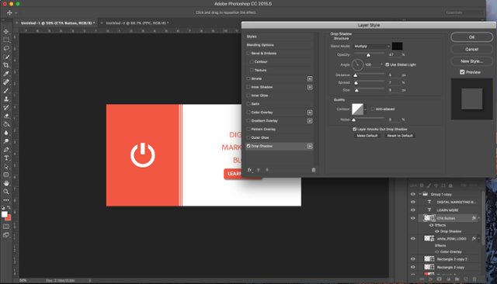Image resolution: width=497 pixels, height=284 pixels.
Task: Enable the Anti-aliased checkbox
Action: click(x=373, y=109)
